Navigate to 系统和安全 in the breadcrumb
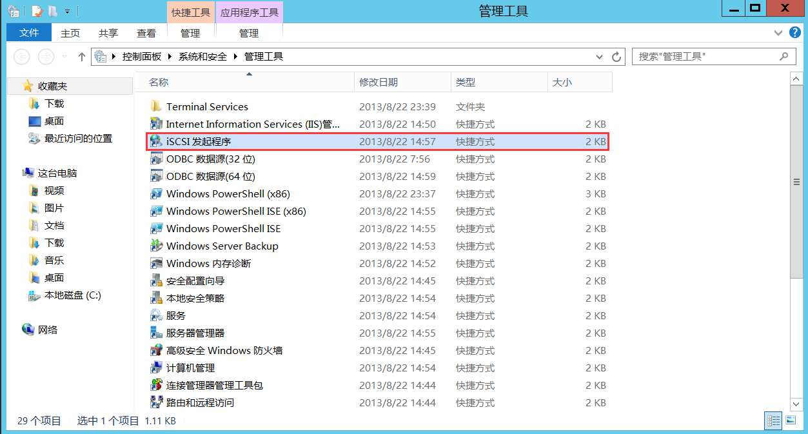808x434 pixels. tap(203, 57)
